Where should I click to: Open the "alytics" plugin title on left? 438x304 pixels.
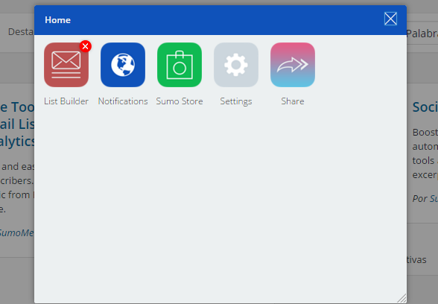click(17, 142)
